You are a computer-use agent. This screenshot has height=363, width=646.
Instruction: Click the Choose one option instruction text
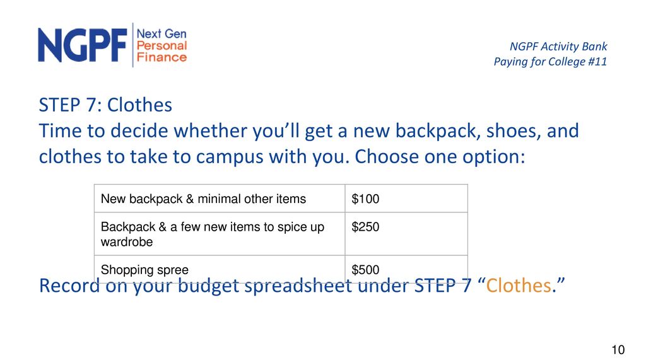coord(440,156)
